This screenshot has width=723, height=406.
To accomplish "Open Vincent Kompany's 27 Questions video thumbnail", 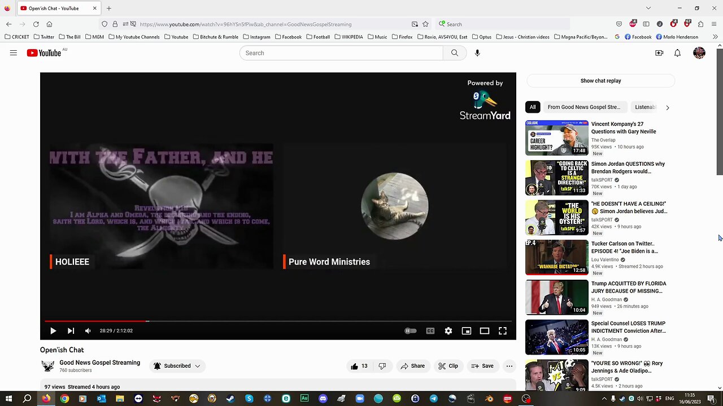I will click(557, 138).
